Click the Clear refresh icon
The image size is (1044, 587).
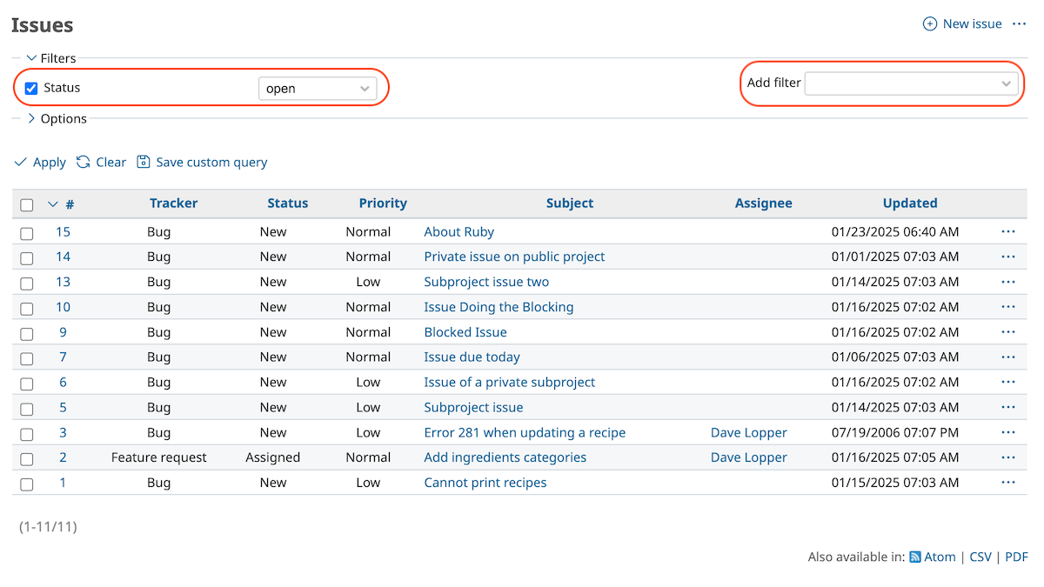(x=83, y=162)
